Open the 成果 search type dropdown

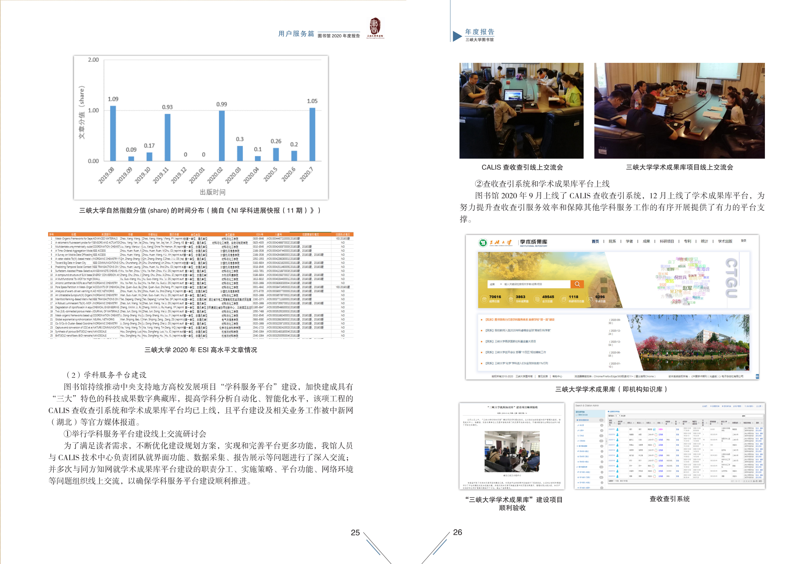[x=495, y=284]
